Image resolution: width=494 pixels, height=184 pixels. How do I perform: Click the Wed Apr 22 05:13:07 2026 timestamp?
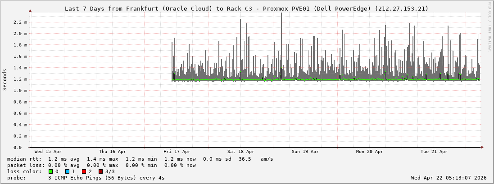(449, 178)
